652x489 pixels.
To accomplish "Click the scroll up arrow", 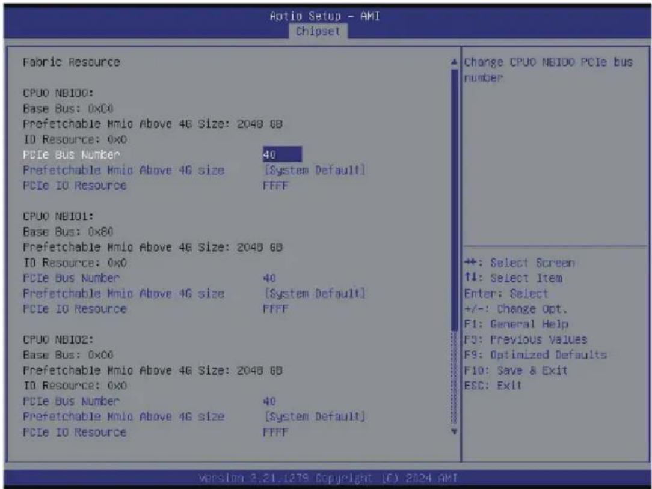I will point(454,62).
